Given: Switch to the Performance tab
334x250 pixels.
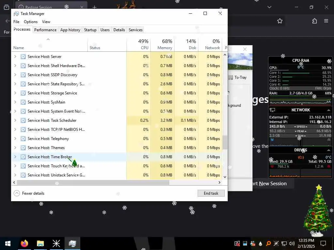Looking at the screenshot, I should point(45,30).
